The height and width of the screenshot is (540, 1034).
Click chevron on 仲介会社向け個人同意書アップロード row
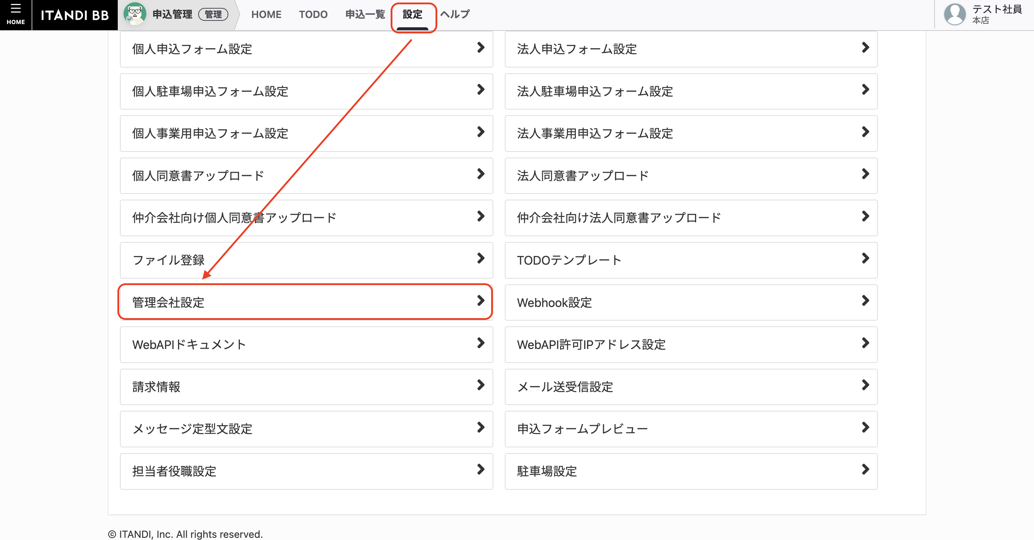tap(480, 216)
